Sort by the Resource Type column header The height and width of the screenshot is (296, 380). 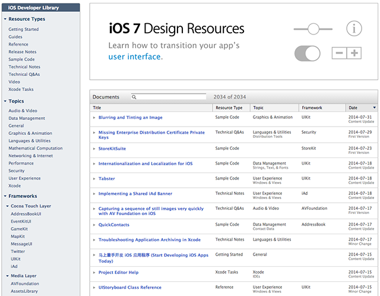[x=232, y=108]
